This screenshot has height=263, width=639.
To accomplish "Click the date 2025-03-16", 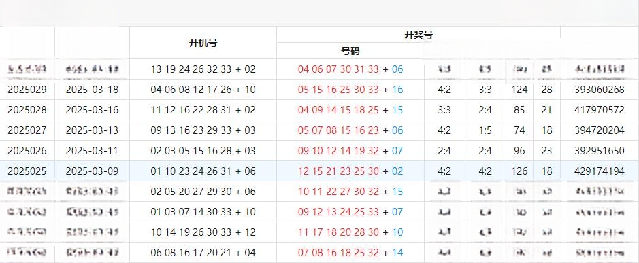I will click(x=92, y=110).
